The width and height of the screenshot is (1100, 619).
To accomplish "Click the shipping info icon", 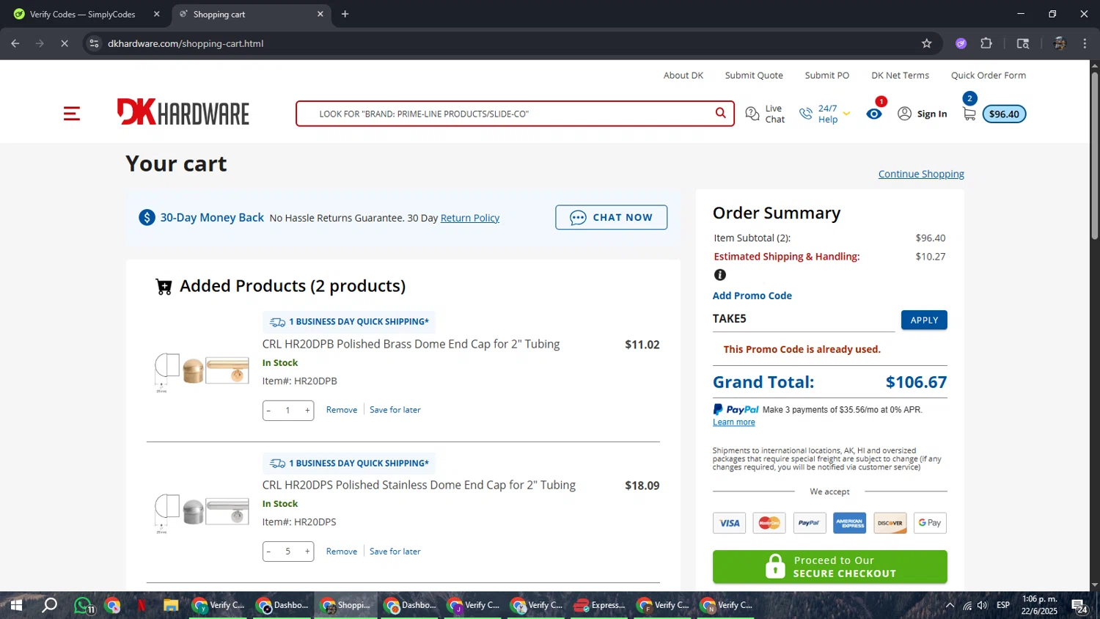I will coord(720,275).
